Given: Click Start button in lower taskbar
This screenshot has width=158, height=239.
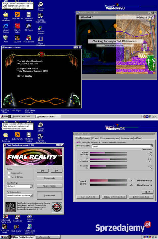Looking at the screenshot, I should [4, 237].
